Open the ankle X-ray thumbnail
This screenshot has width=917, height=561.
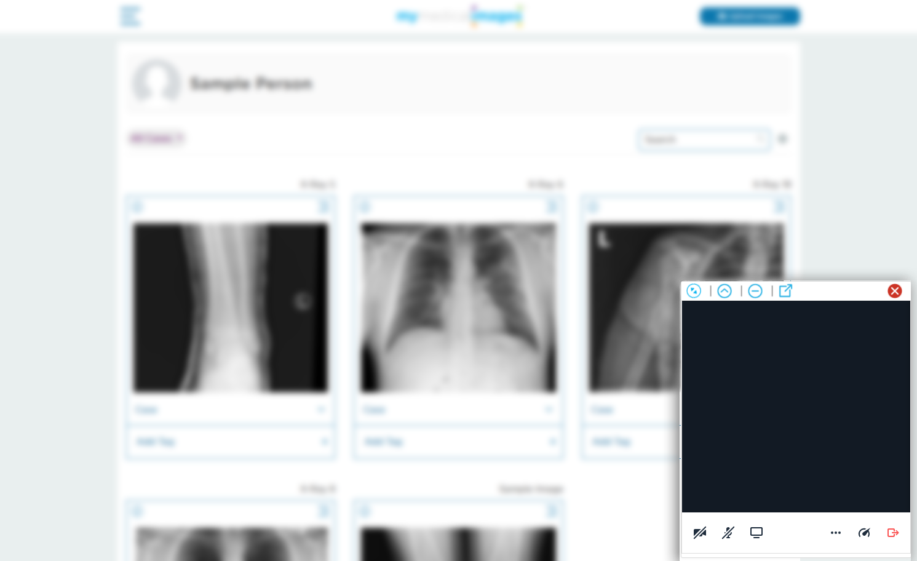coord(231,308)
